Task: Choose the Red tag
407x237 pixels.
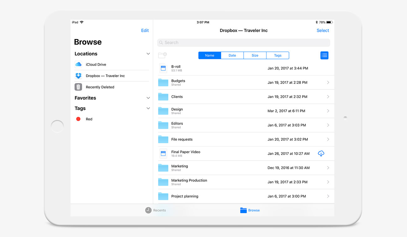Action: (x=89, y=119)
